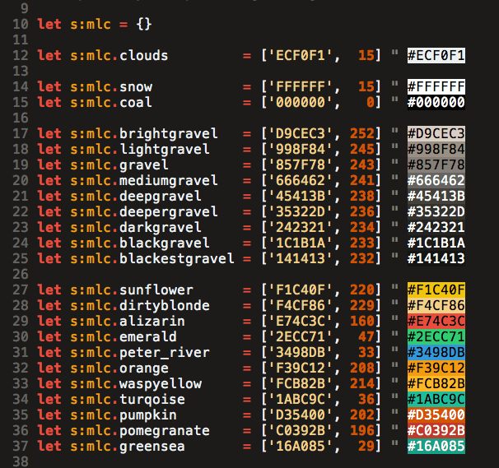The image size is (499, 468).
Task: Click the identifier 'sunflower'
Action: tap(156, 290)
